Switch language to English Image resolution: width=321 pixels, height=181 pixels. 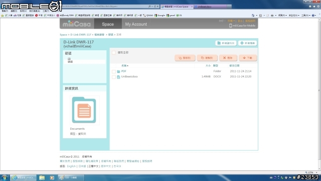pos(71,166)
